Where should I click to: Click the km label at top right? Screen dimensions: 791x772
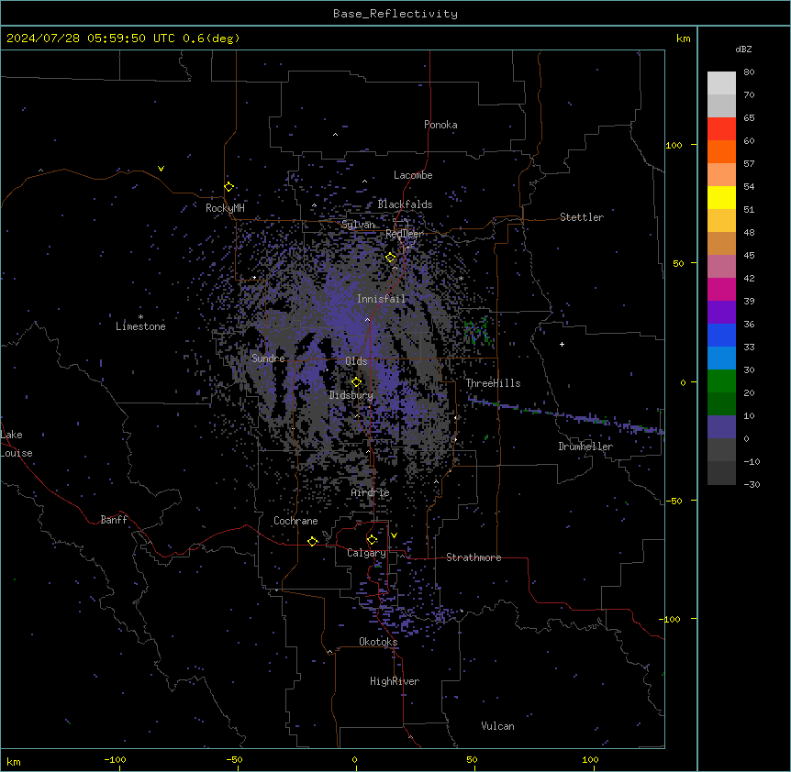point(683,39)
